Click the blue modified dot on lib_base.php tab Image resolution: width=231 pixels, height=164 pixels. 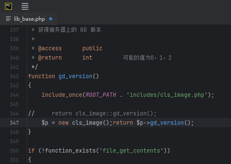pos(51,19)
